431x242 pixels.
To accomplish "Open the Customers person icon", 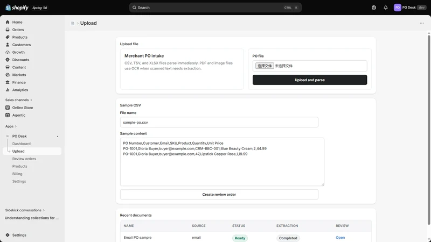I will [8, 45].
